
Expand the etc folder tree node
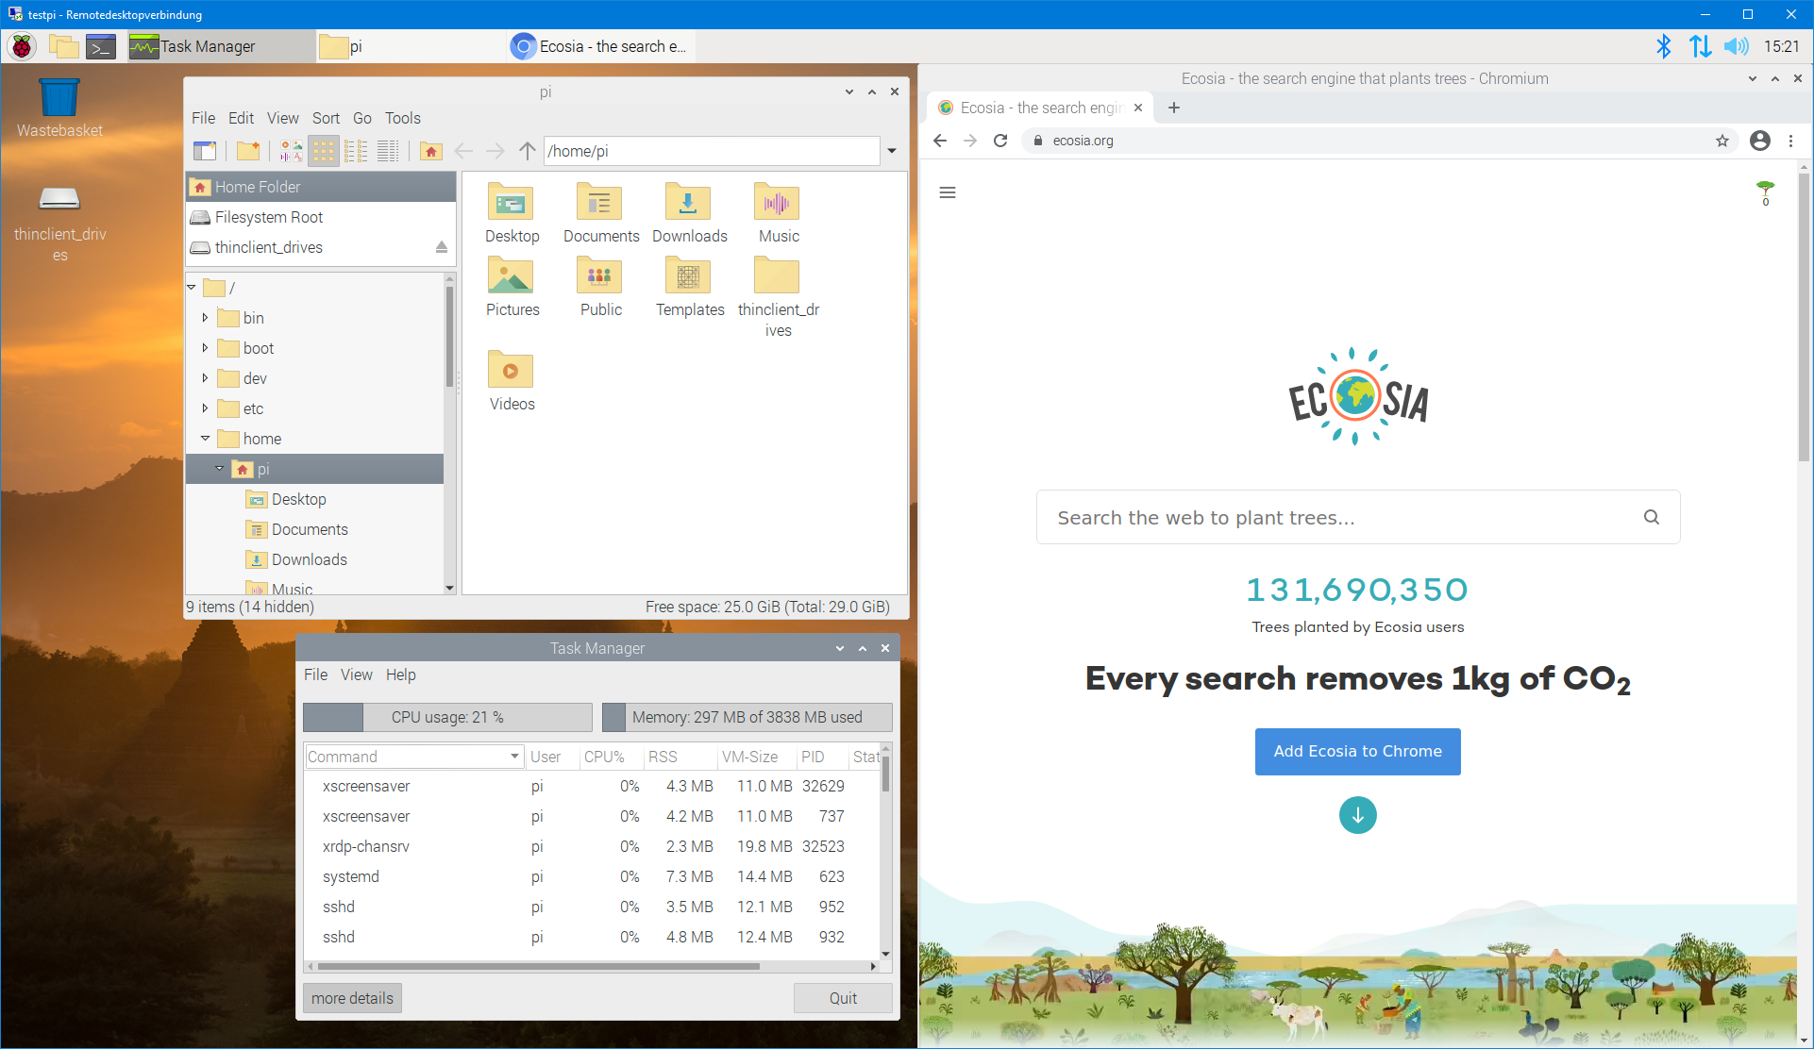[205, 408]
